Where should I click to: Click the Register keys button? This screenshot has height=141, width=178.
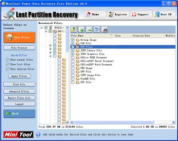click(118, 14)
